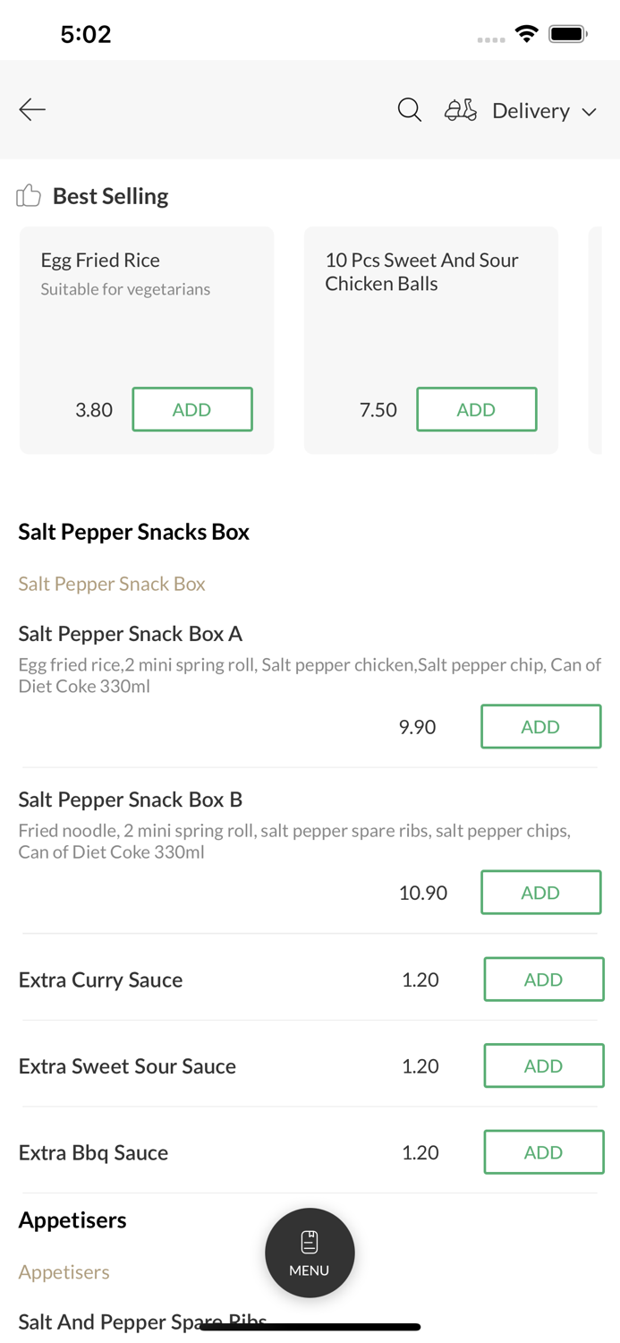Select the Salt Pepper Snack Box subcategory
Image resolution: width=620 pixels, height=1343 pixels.
pos(112,584)
